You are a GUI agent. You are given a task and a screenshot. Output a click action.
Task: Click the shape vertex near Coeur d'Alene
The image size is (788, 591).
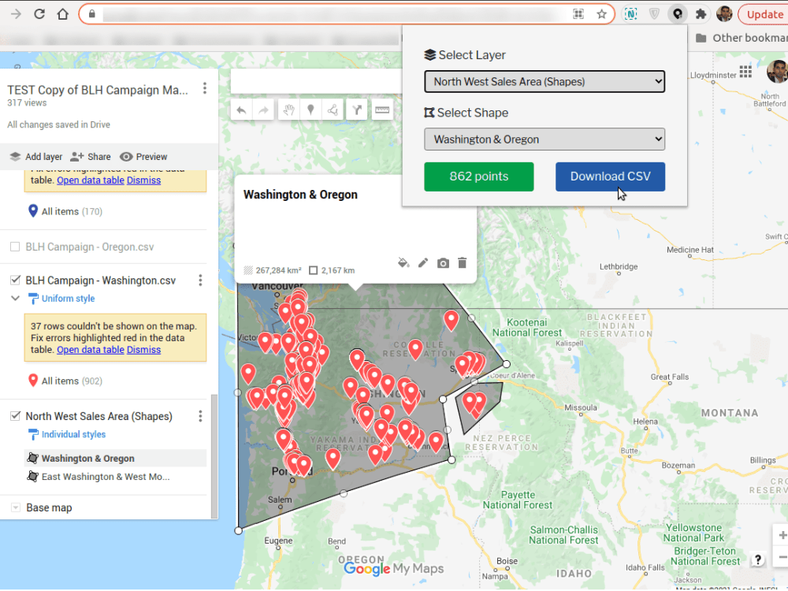pyautogui.click(x=507, y=364)
